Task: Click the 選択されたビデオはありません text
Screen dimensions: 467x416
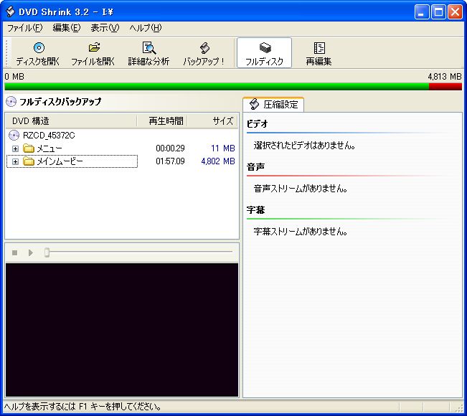Action: [x=304, y=146]
